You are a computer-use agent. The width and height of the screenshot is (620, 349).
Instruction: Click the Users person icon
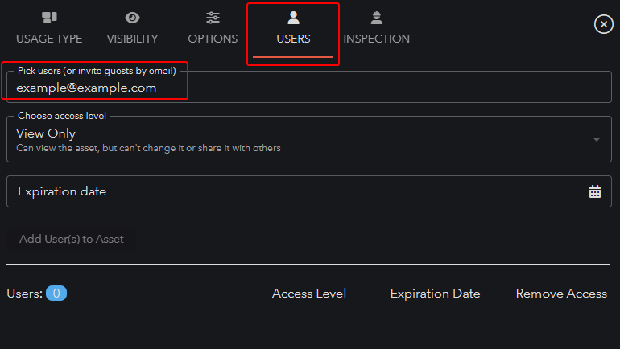pos(293,18)
